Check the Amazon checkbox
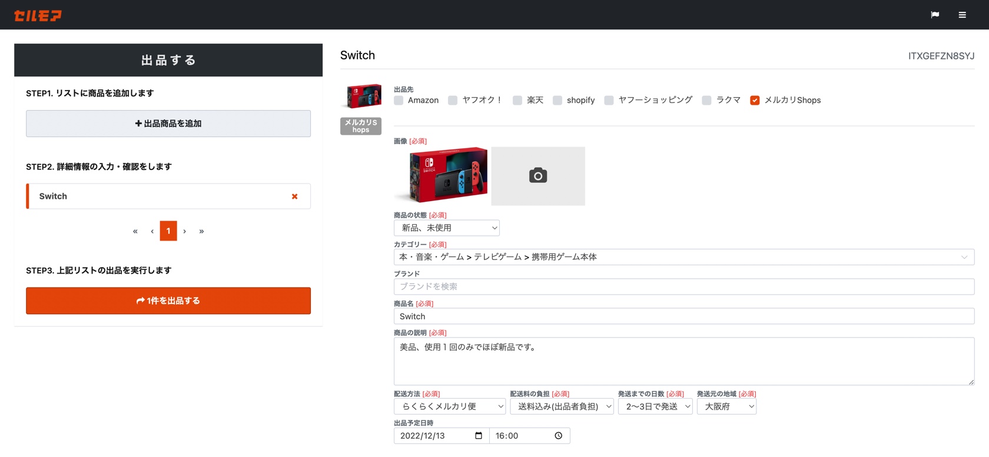Image resolution: width=989 pixels, height=457 pixels. (x=399, y=101)
